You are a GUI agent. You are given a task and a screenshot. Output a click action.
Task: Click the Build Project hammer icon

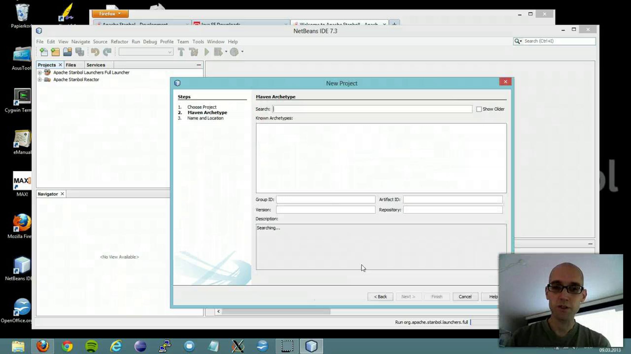pos(181,52)
